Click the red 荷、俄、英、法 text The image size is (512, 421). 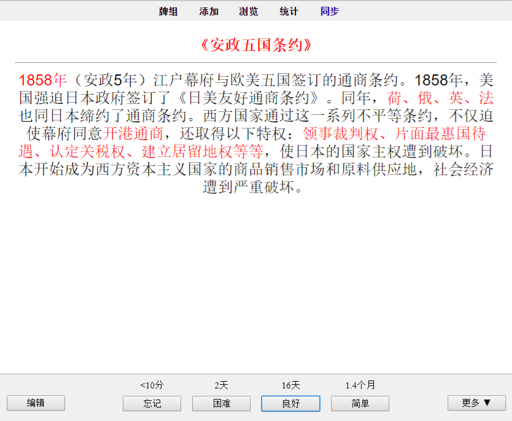(440, 98)
